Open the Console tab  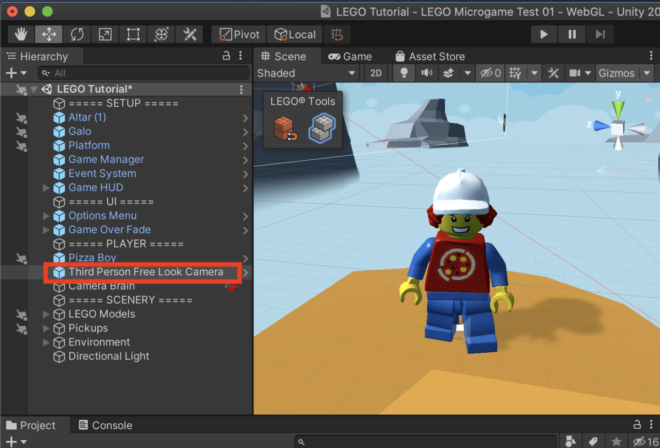pyautogui.click(x=106, y=425)
